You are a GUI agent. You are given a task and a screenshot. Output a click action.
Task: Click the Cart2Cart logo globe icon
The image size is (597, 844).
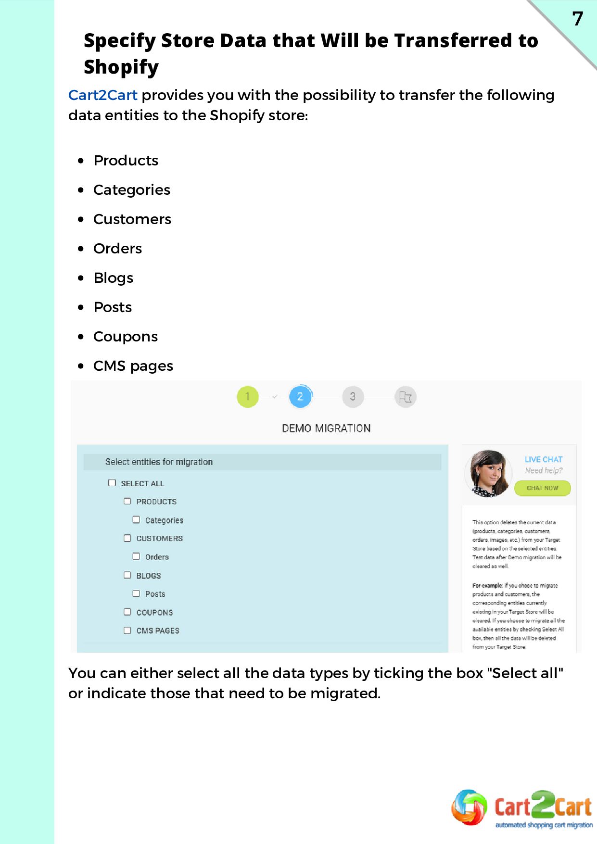[x=469, y=807]
